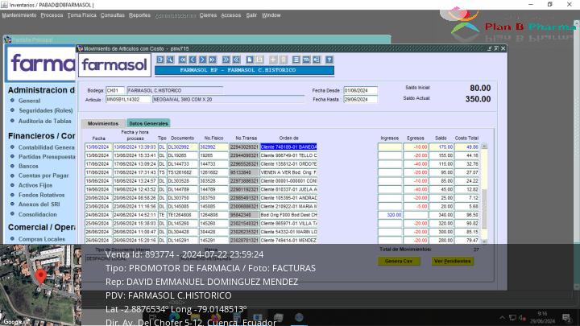Open Consolidacion sidebar link
The image size is (580, 326).
click(x=38, y=214)
